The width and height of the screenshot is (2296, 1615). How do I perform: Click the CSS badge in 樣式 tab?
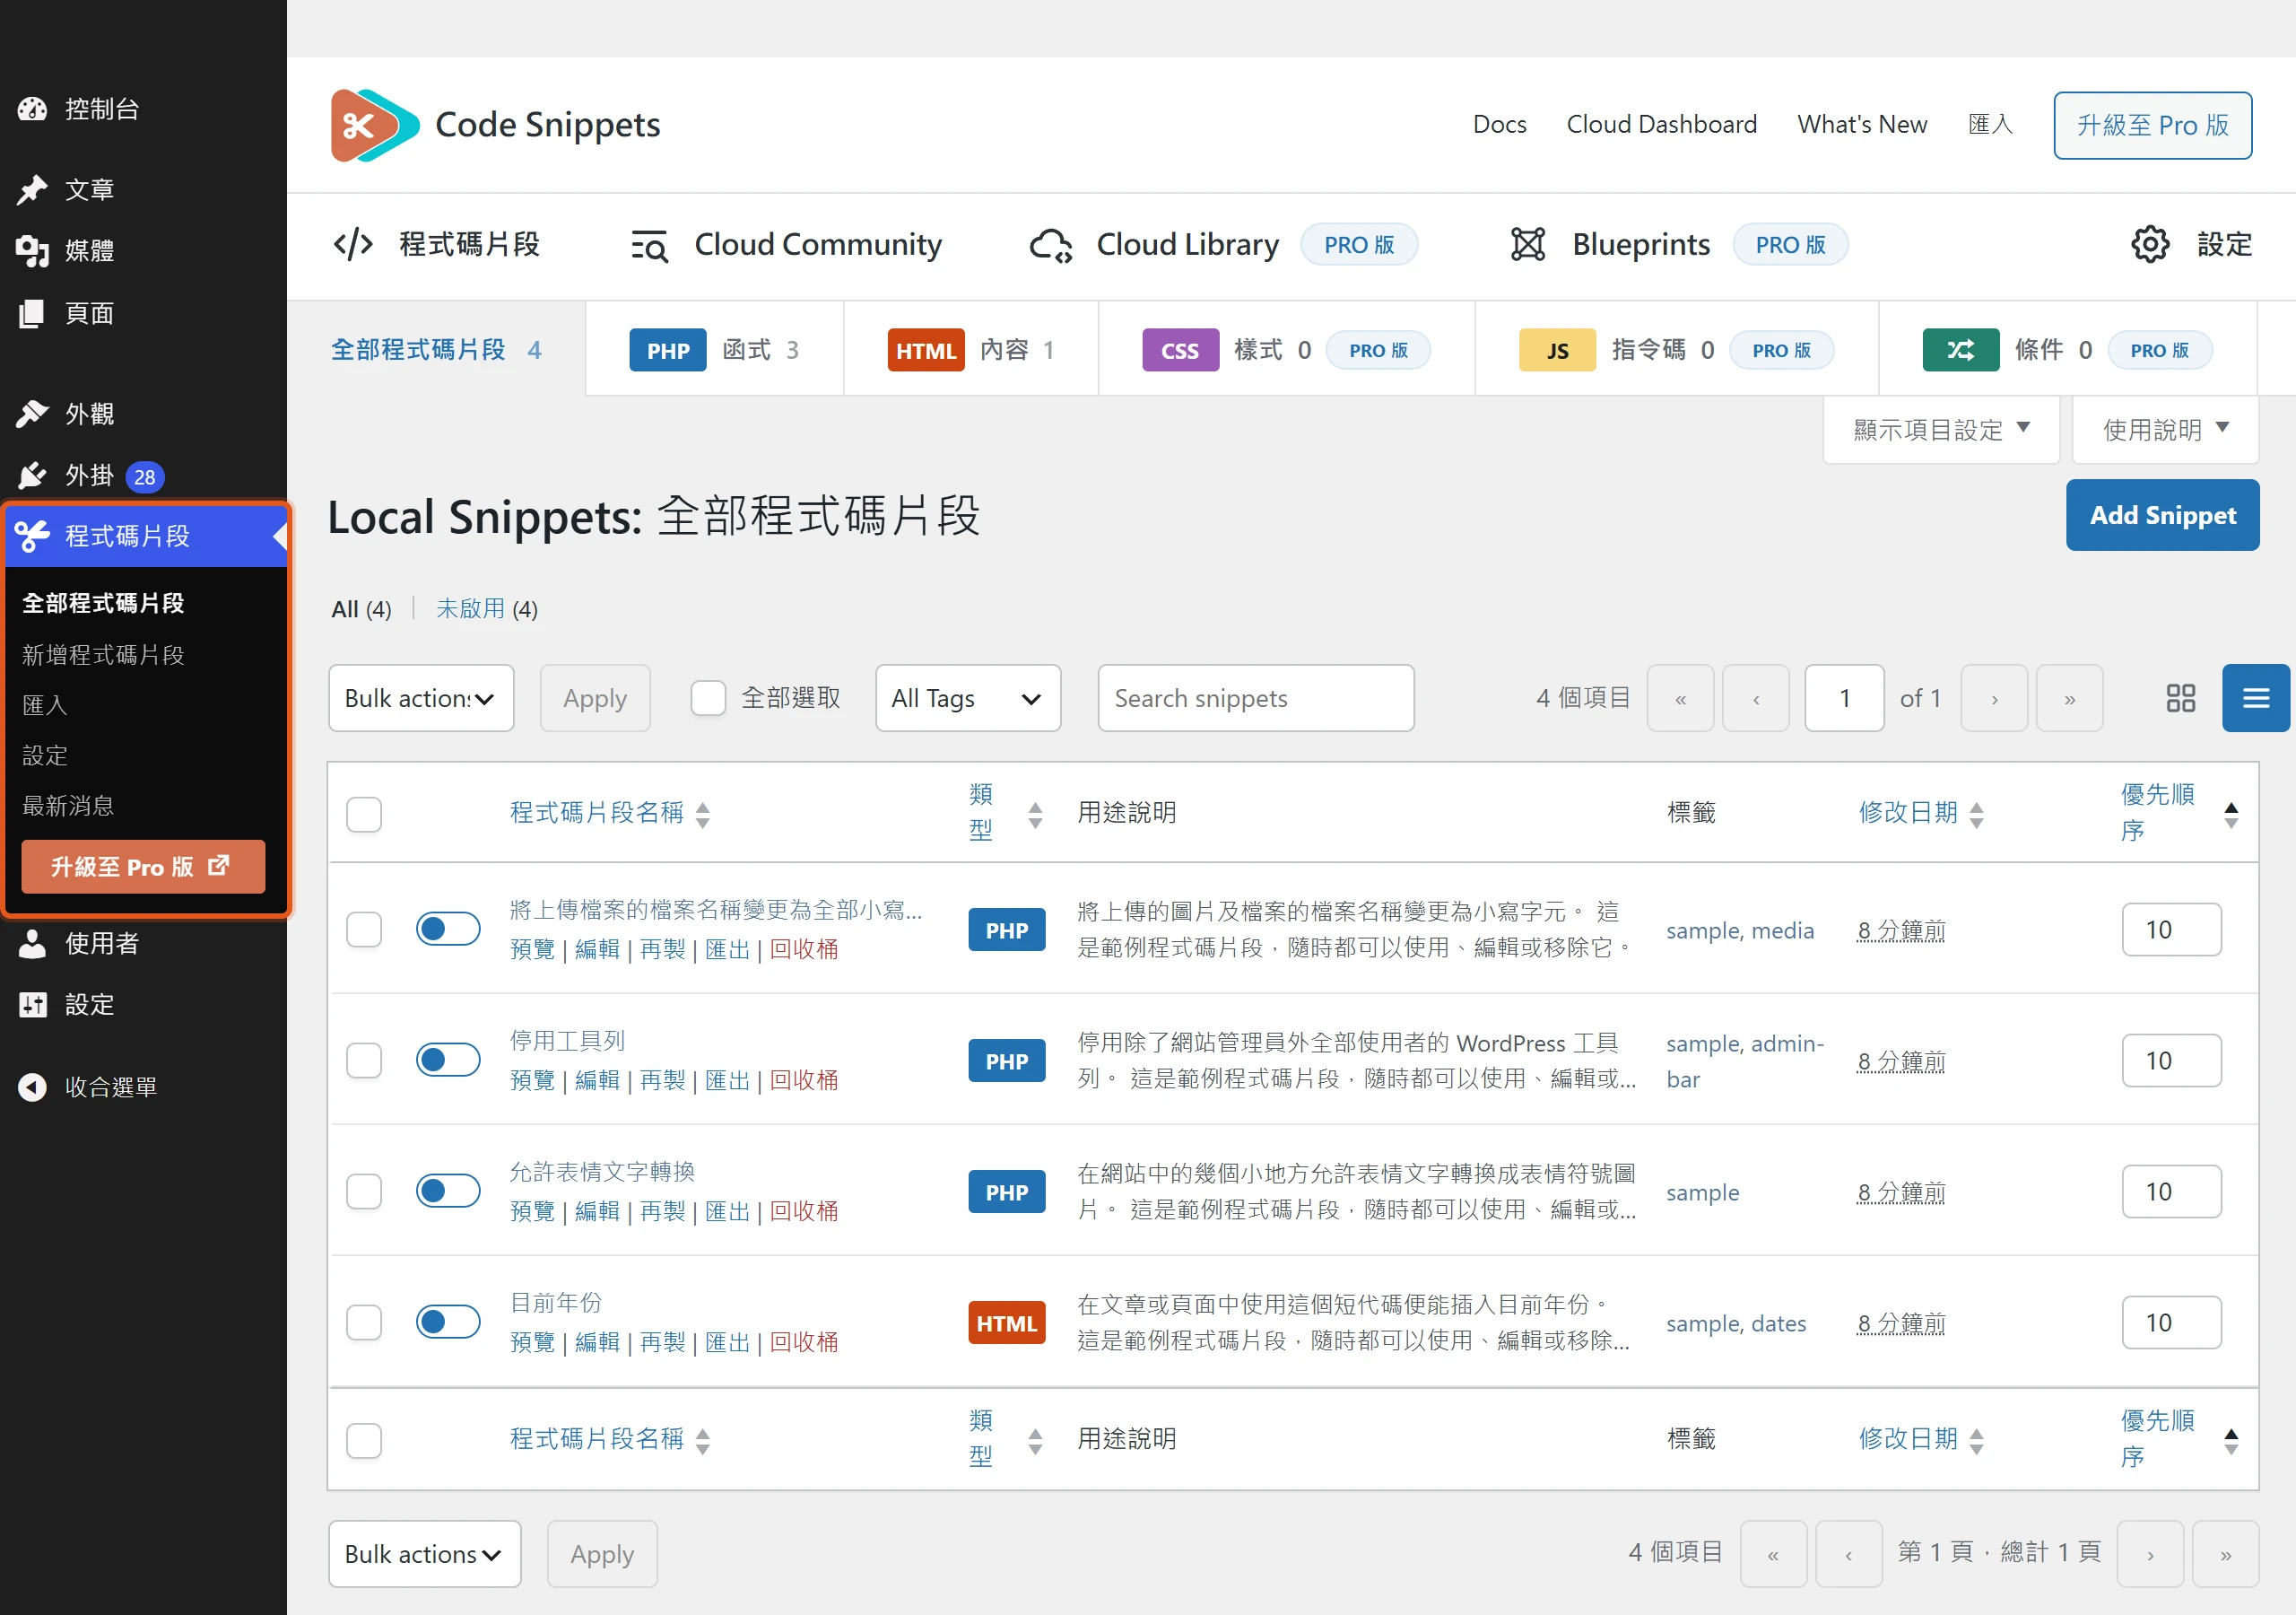1180,350
